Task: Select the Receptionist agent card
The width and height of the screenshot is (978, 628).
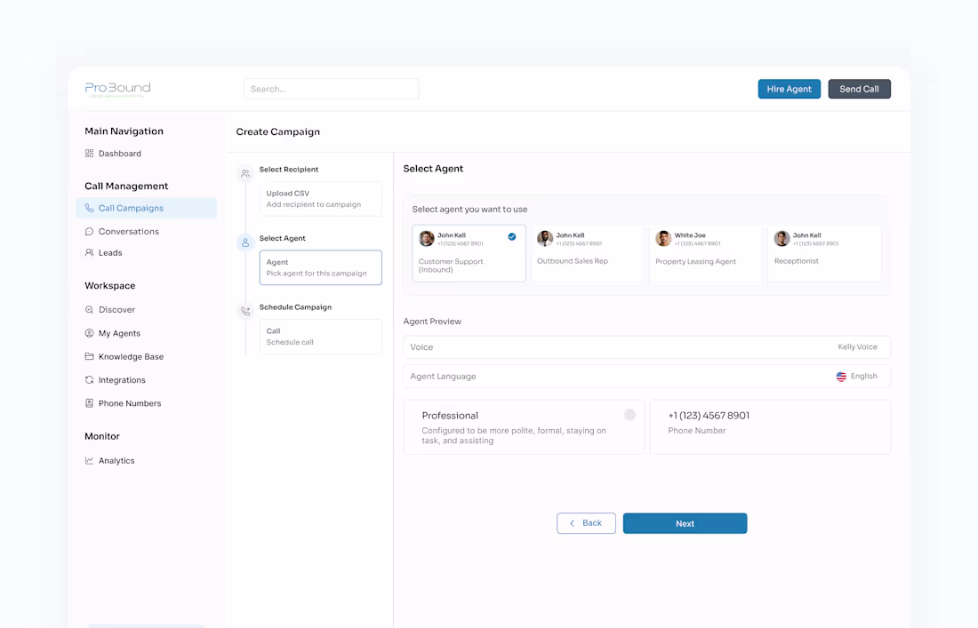Action: click(824, 253)
